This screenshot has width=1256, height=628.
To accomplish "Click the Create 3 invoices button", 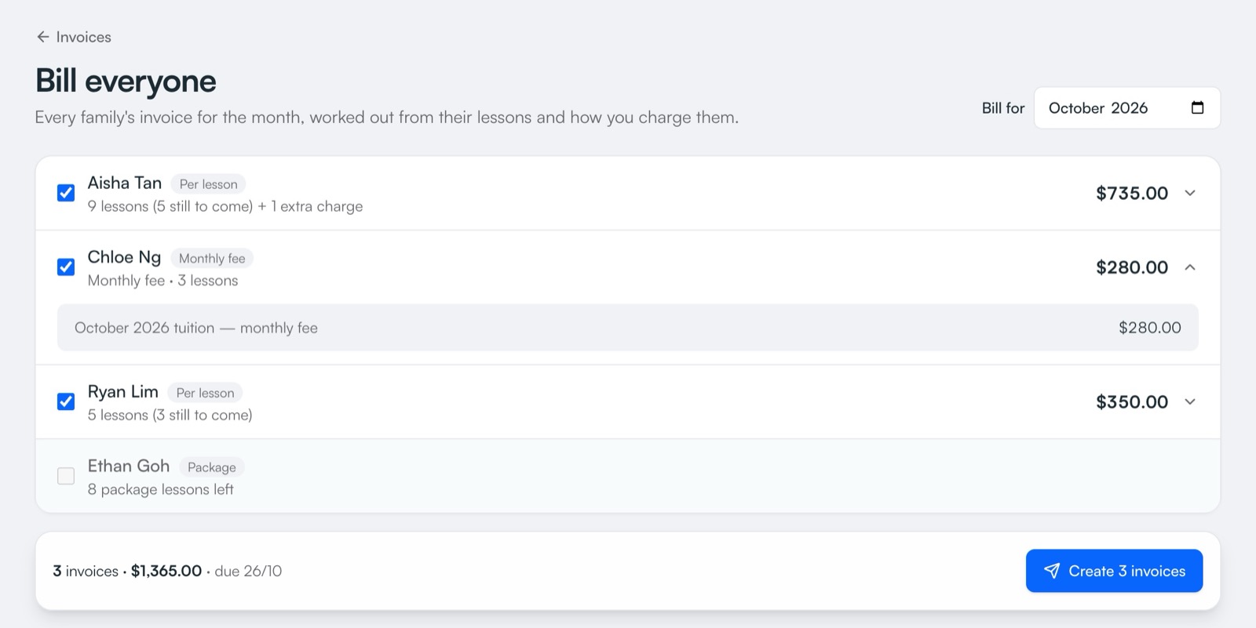I will pyautogui.click(x=1114, y=571).
